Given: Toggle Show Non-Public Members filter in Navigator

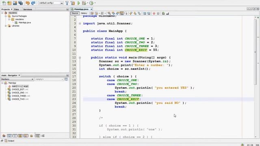Looking at the screenshot, I should [x=20, y=136].
